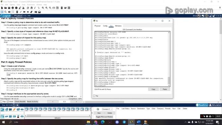Open the Scenario dropdown
This screenshot has height=125, width=222.
107,109
